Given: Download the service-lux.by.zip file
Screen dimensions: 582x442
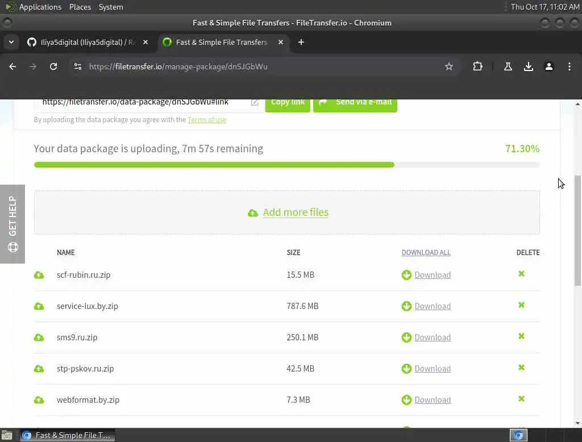Looking at the screenshot, I should [432, 306].
